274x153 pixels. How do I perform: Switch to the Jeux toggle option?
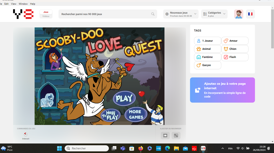point(46,12)
